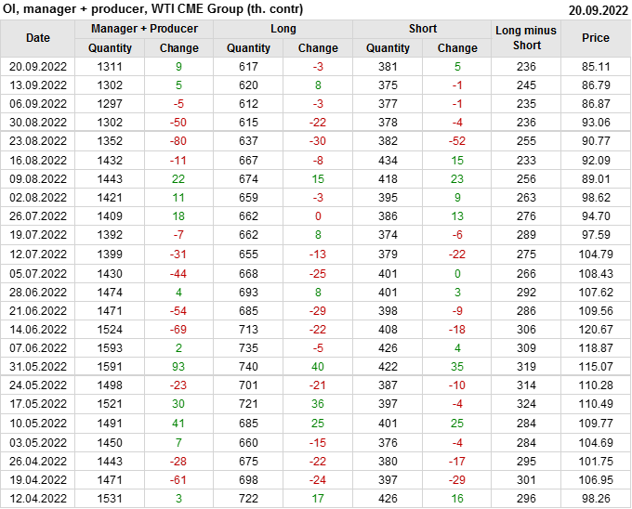The image size is (632, 509).
Task: Click the Long minus Short column header
Action: (526, 38)
